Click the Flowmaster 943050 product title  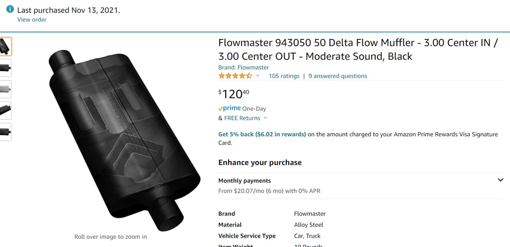click(358, 49)
